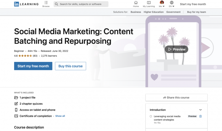Viewport: 222px width, 131px height.
Task: Open Business solutions link
Action: point(136,12)
